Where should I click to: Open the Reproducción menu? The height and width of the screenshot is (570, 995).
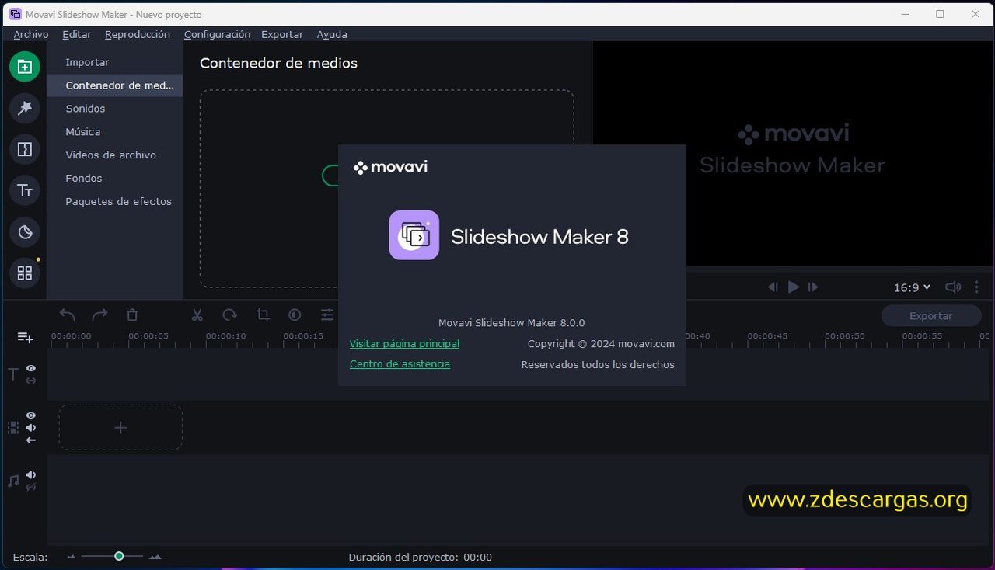(x=138, y=34)
